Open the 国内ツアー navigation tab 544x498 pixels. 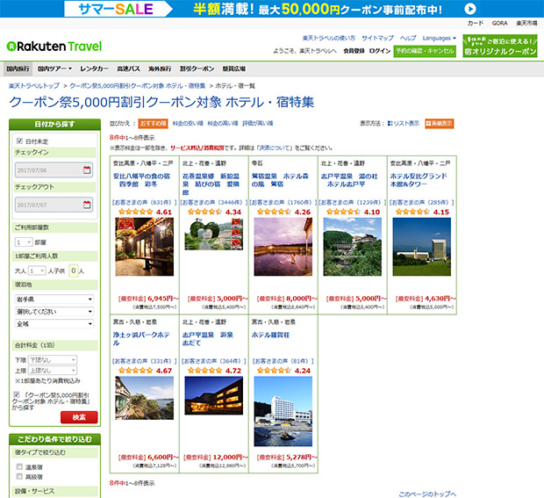click(54, 68)
